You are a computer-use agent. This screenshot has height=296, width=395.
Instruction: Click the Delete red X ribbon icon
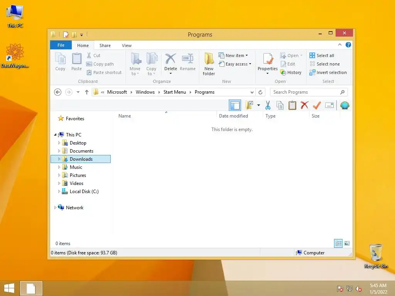(170, 59)
